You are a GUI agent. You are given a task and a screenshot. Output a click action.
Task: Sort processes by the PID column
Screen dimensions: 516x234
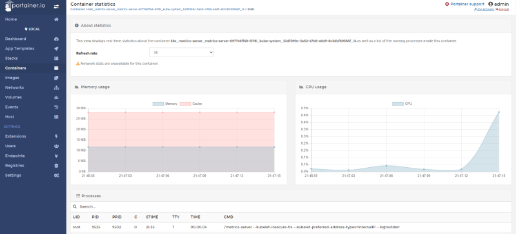click(95, 217)
